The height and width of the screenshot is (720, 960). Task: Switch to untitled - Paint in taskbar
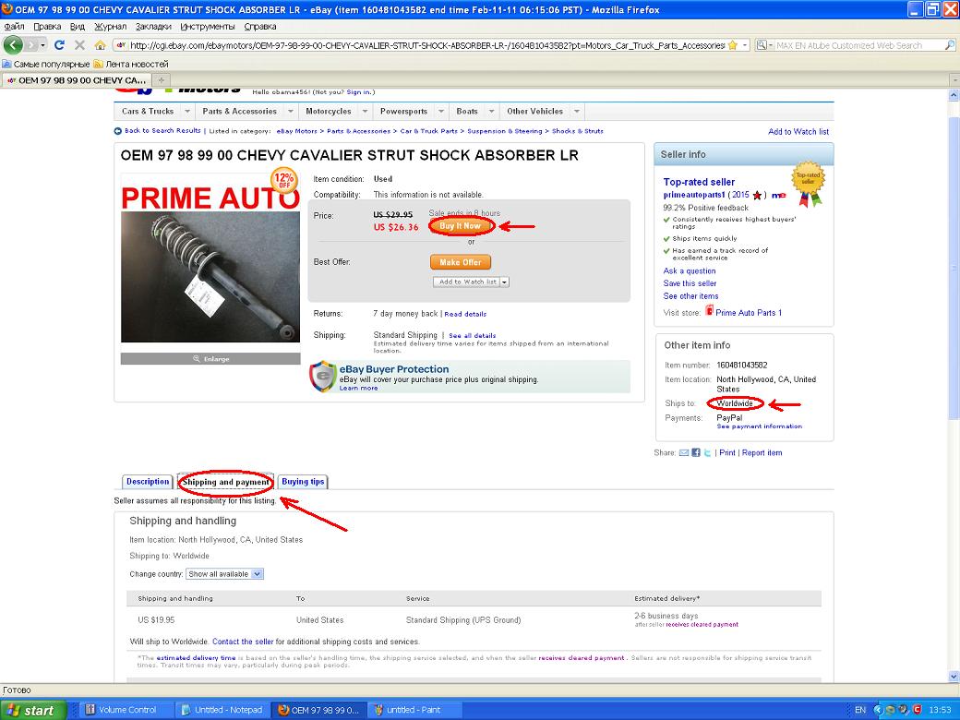coord(414,710)
